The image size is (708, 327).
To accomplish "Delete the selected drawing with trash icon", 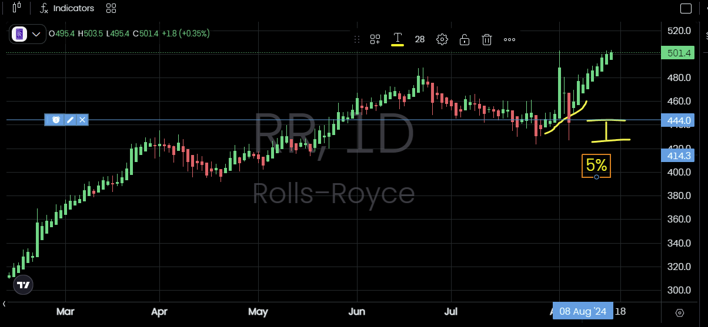I will point(487,39).
